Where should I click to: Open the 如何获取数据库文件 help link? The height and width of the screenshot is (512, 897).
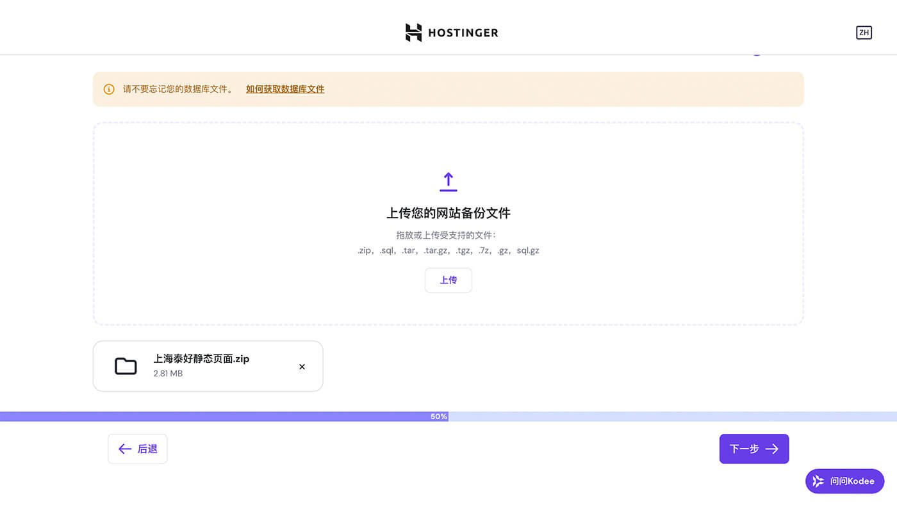coord(284,89)
